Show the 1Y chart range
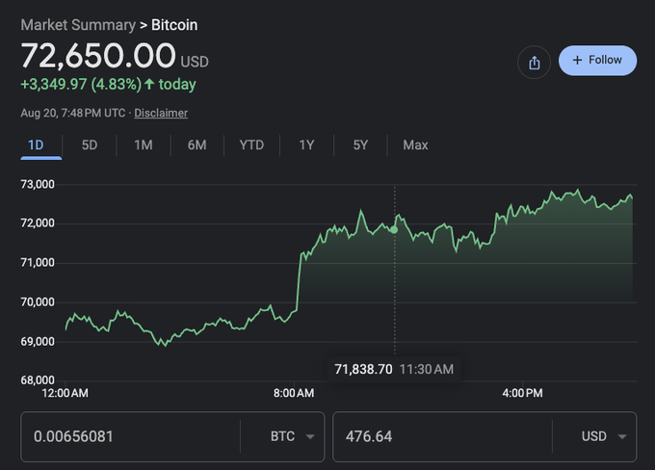The image size is (655, 470). (306, 145)
